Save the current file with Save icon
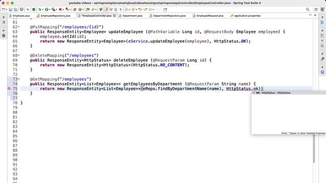 point(10,10)
